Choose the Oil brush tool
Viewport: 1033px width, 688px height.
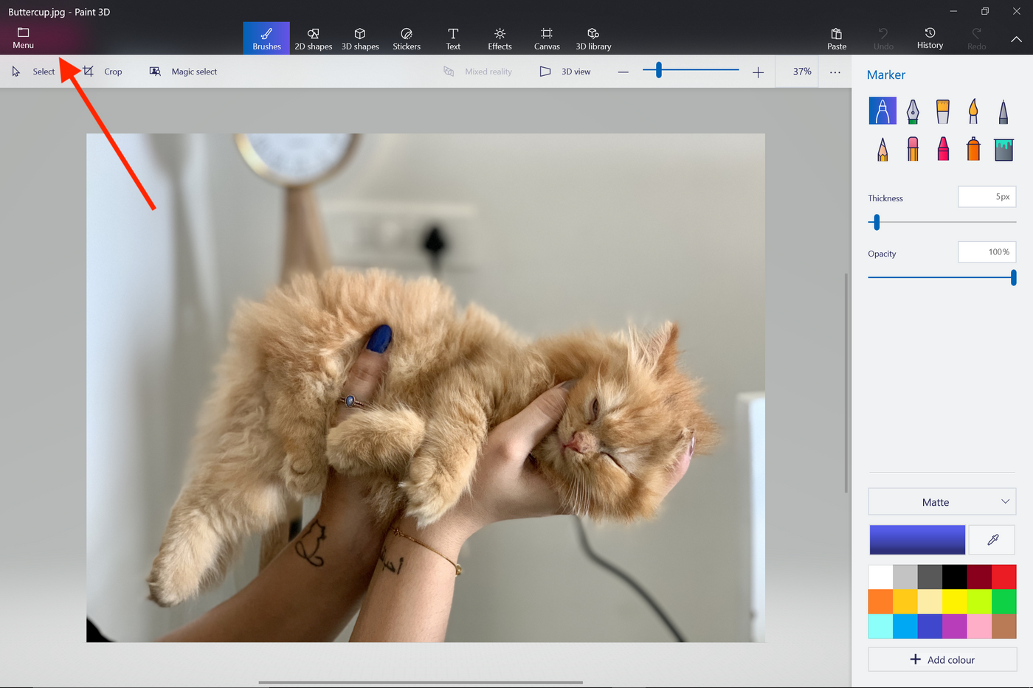942,111
